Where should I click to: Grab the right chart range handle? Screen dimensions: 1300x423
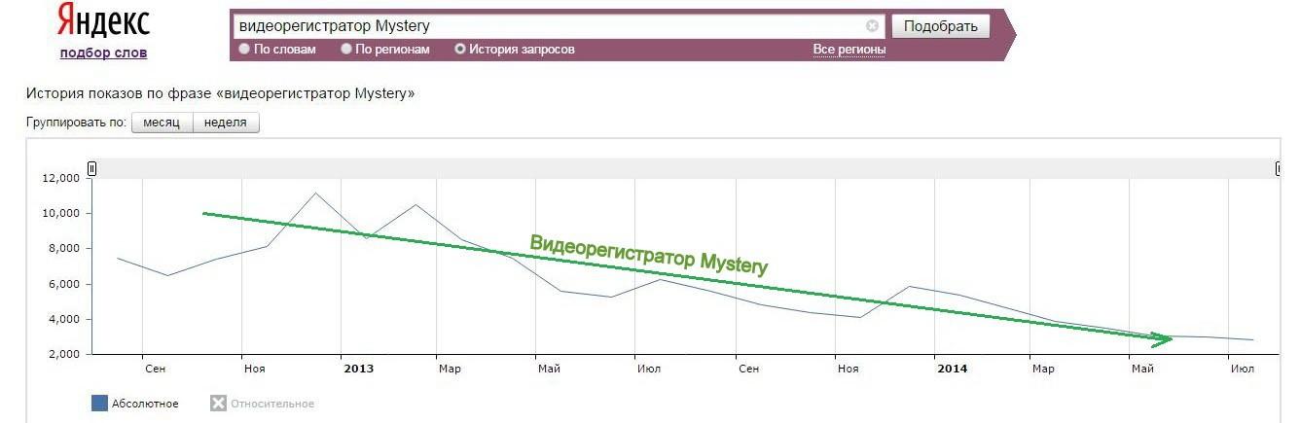1278,168
